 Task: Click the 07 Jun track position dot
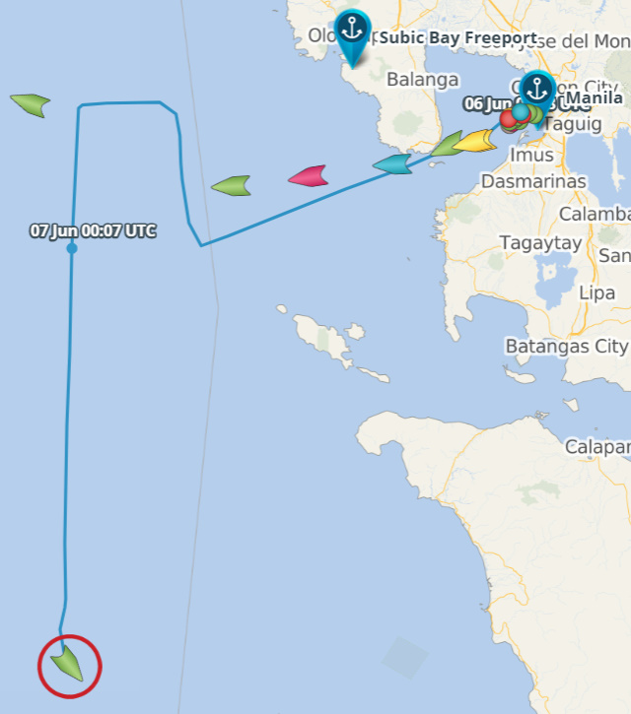click(x=72, y=248)
